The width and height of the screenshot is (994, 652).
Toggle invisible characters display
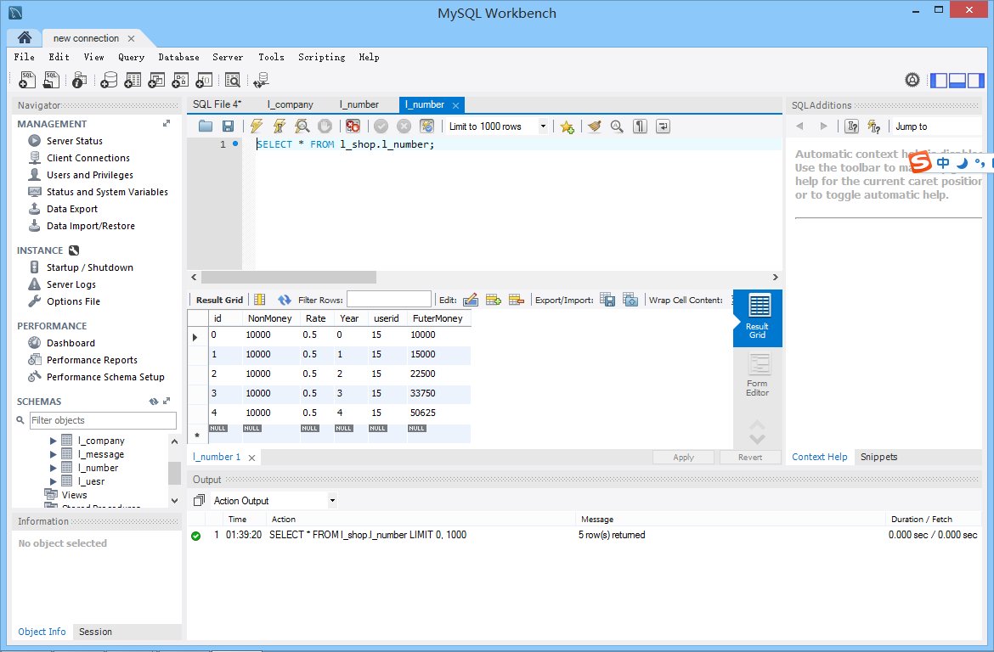pyautogui.click(x=640, y=126)
